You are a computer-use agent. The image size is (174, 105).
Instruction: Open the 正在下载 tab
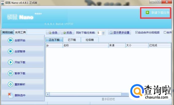(x=54, y=40)
